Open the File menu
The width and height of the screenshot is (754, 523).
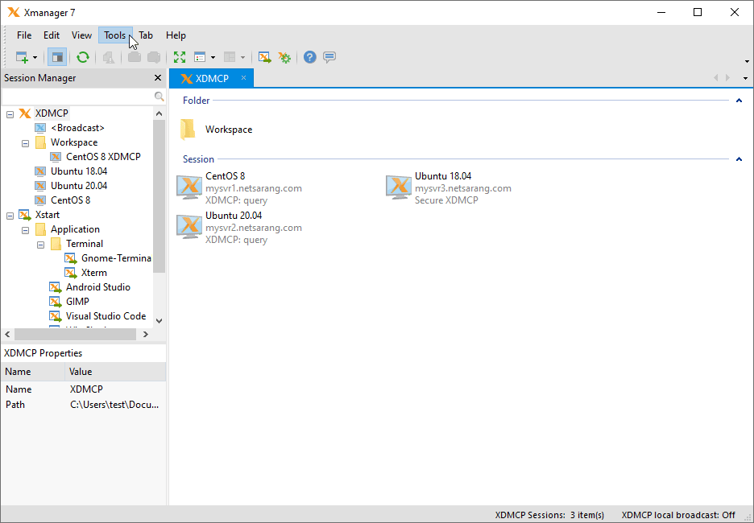click(x=24, y=35)
